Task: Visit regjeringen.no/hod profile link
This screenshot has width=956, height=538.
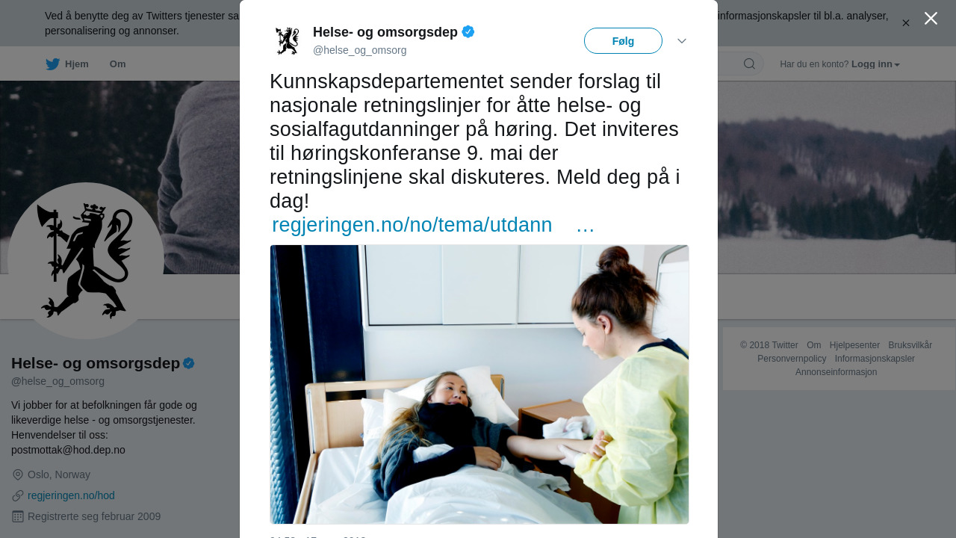Action: point(71,495)
